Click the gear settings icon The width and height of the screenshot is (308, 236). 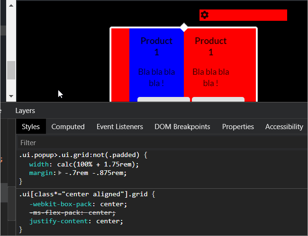click(x=205, y=15)
